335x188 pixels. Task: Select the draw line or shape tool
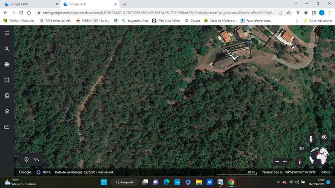[x=37, y=160]
